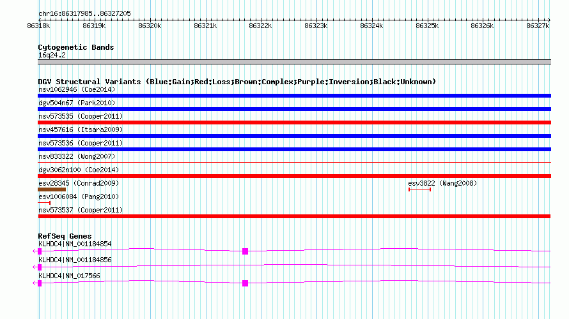
Task: Click the DGV Structural Variants track title
Action: click(x=237, y=82)
